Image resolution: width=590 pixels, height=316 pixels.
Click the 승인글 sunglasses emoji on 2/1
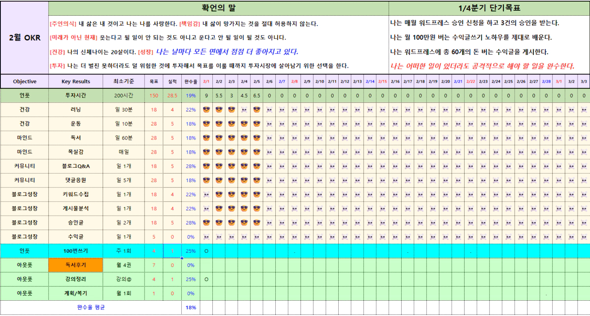pos(207,223)
